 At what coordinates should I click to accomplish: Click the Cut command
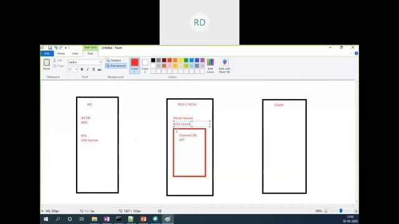(58, 60)
